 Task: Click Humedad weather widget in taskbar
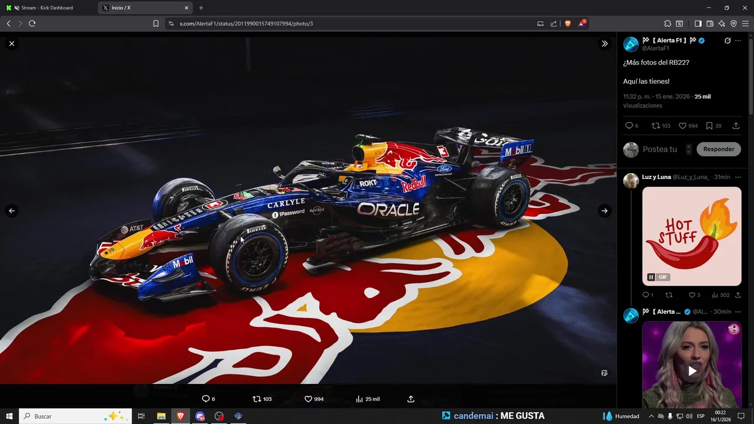[621, 416]
